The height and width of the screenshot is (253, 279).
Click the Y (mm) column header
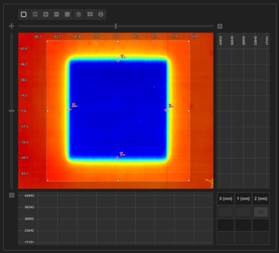[243, 199]
